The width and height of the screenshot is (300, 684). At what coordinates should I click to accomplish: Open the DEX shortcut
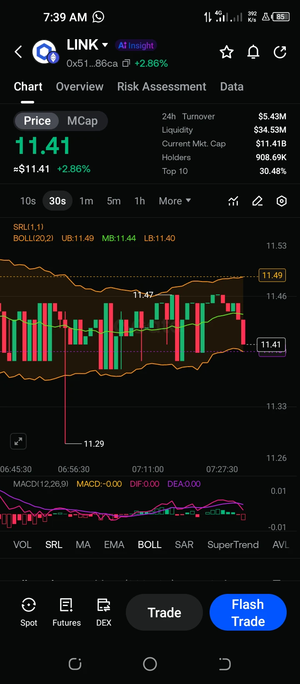104,612
